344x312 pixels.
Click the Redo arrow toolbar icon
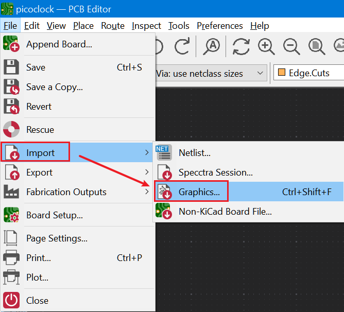point(182,46)
